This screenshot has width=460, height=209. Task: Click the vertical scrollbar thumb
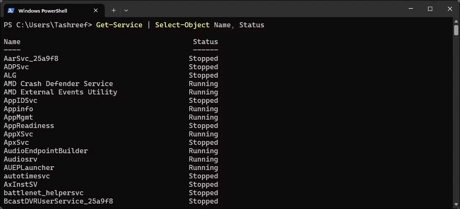(x=456, y=31)
